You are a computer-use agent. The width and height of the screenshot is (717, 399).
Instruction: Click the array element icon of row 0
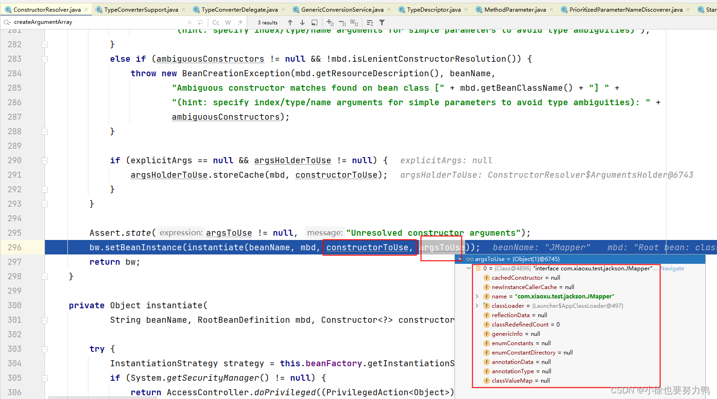[478, 268]
